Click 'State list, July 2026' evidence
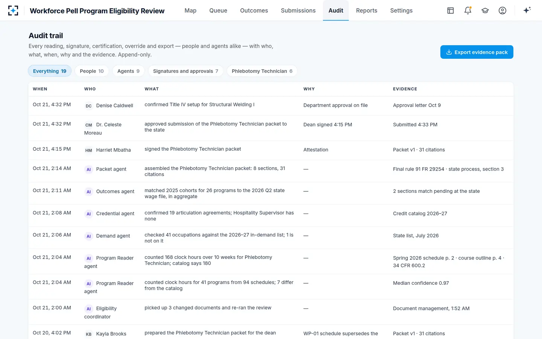Image resolution: width=542 pixels, height=339 pixels. [416, 236]
